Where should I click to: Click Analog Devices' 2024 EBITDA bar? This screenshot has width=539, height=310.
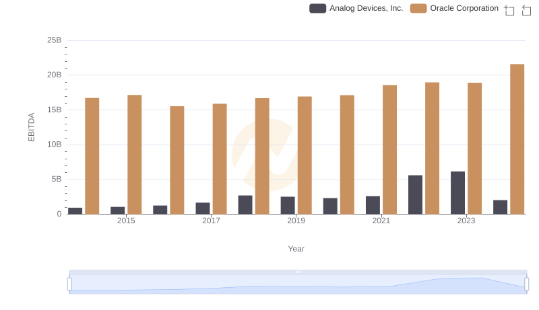click(500, 207)
